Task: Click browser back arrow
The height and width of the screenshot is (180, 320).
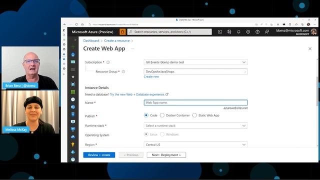Action: [64, 24]
